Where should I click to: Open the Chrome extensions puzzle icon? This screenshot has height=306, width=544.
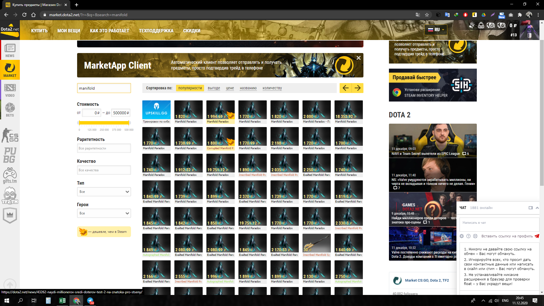pyautogui.click(x=520, y=15)
